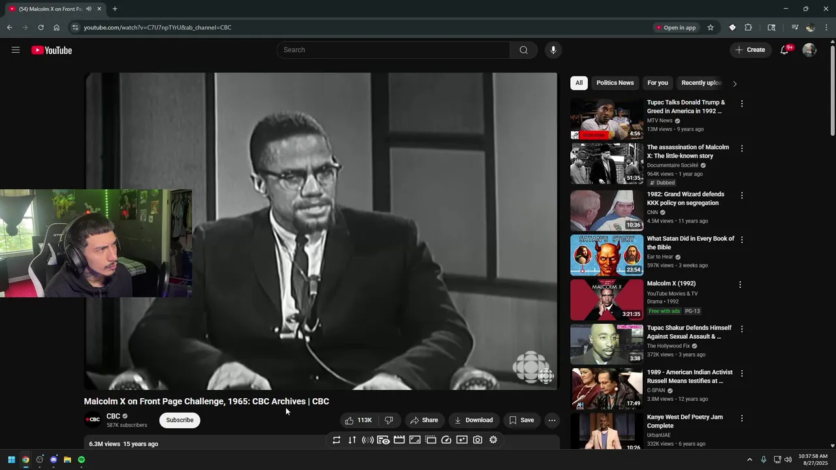Click the playback speed gauge icon

click(446, 440)
